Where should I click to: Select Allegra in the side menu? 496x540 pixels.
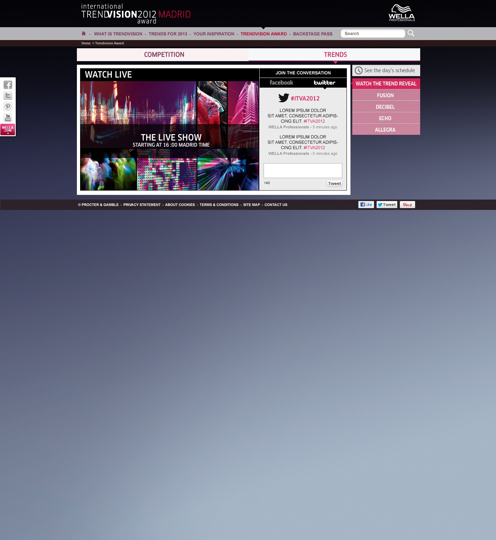386,129
